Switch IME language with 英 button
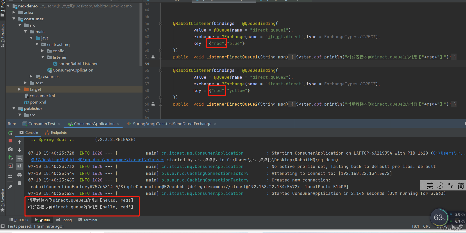This screenshot has height=233, width=466. click(430, 185)
